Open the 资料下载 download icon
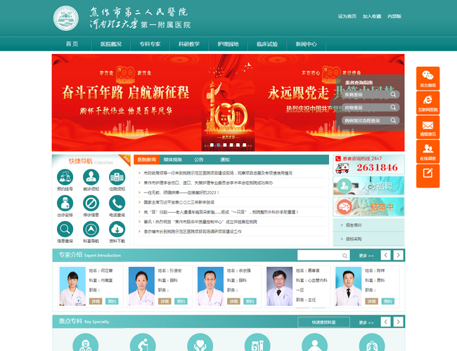The image size is (457, 351). (x=117, y=230)
